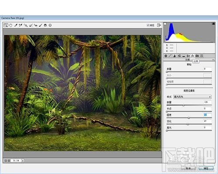Select the Hand tool

11,25
